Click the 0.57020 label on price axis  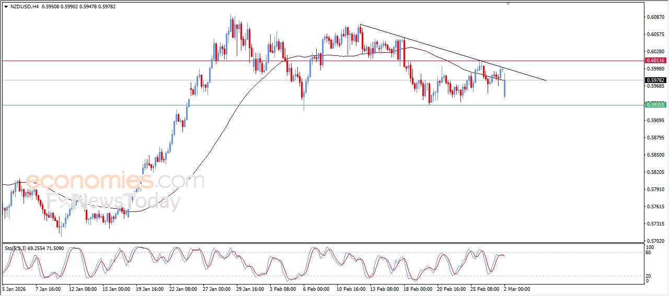655,241
